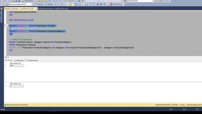Click the INNER JOIN code line
This screenshot has height=114, width=202.
(x=71, y=47)
